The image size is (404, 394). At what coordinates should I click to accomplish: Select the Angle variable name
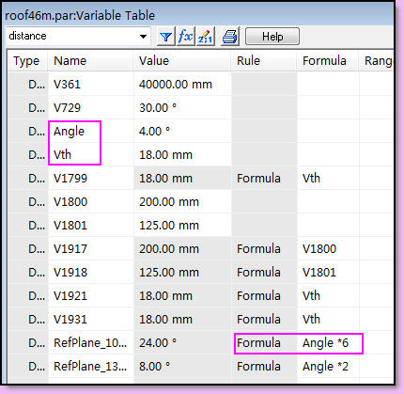[x=90, y=132]
